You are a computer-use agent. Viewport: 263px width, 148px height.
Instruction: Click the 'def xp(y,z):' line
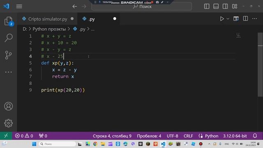pos(58,63)
